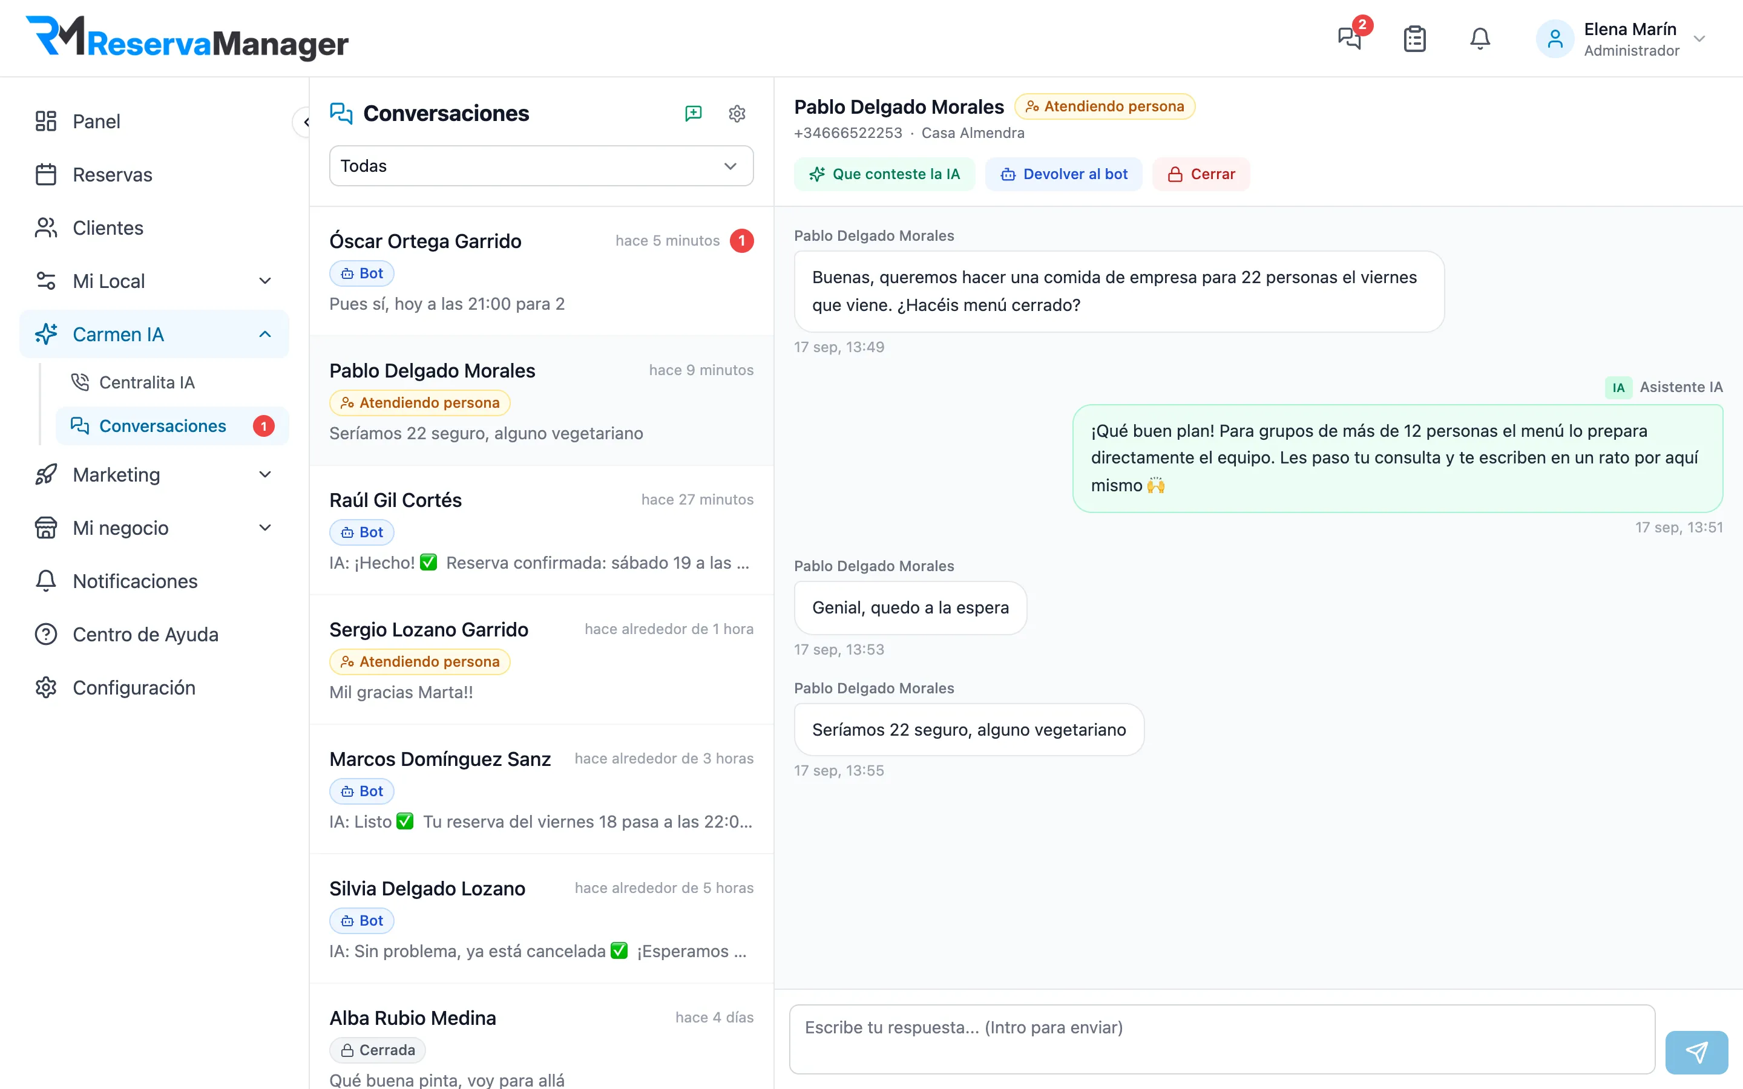Click the 'Genial, quedo a la espera' message
This screenshot has width=1743, height=1089.
[910, 608]
